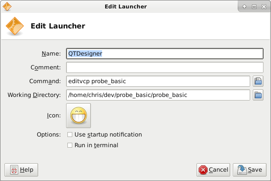Close the Edit Launcher window
Viewport: 271px width, 181px height.
(x=264, y=7)
